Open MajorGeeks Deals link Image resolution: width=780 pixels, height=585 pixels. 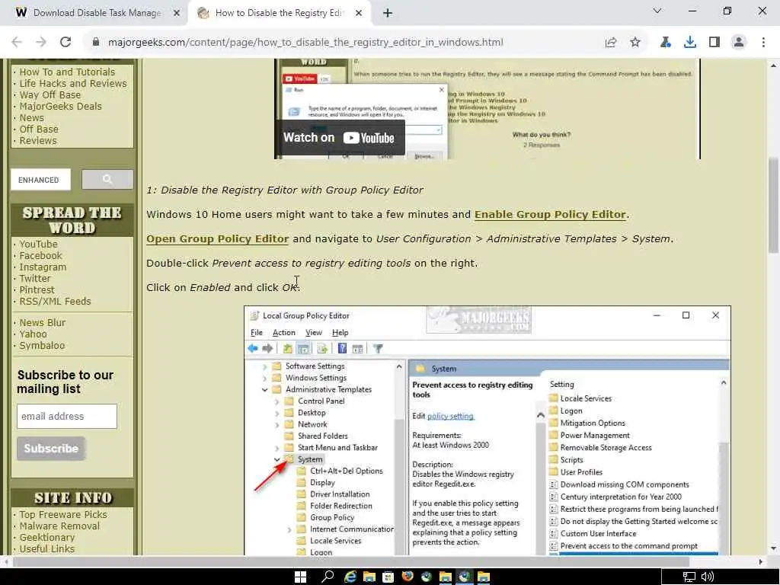[61, 107]
